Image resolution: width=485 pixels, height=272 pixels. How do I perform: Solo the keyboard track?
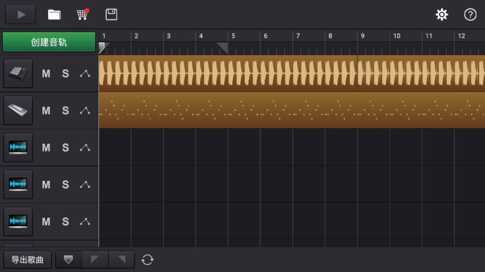[x=65, y=111]
